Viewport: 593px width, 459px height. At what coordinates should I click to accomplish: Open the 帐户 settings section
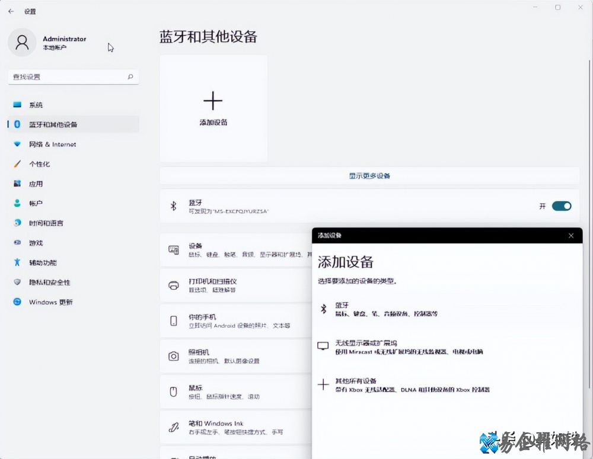click(x=36, y=204)
